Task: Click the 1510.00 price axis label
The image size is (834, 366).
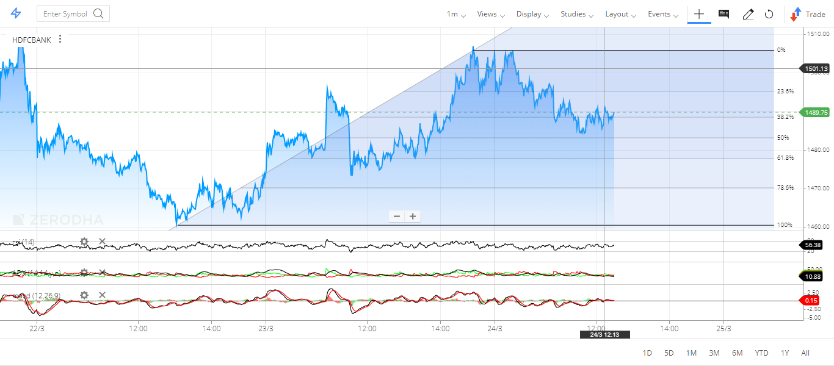Action: click(818, 34)
